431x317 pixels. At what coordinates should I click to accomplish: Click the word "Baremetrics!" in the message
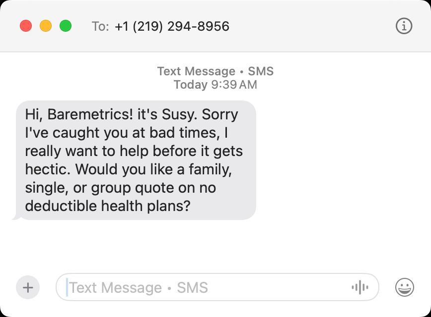(90, 114)
